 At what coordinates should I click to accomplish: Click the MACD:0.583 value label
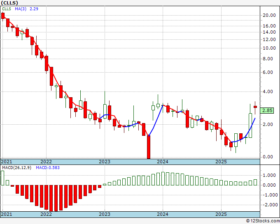point(48,168)
